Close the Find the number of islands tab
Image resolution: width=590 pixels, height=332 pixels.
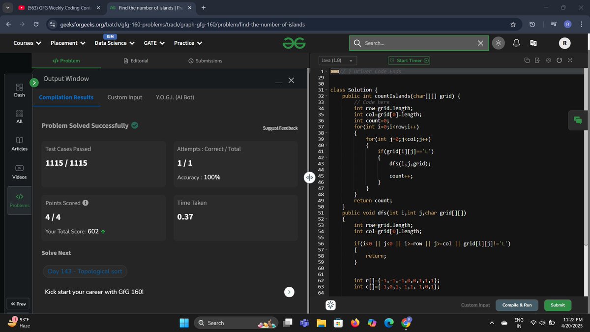click(189, 8)
